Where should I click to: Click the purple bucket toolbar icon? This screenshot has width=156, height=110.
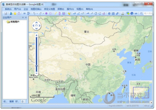[x=46, y=13]
